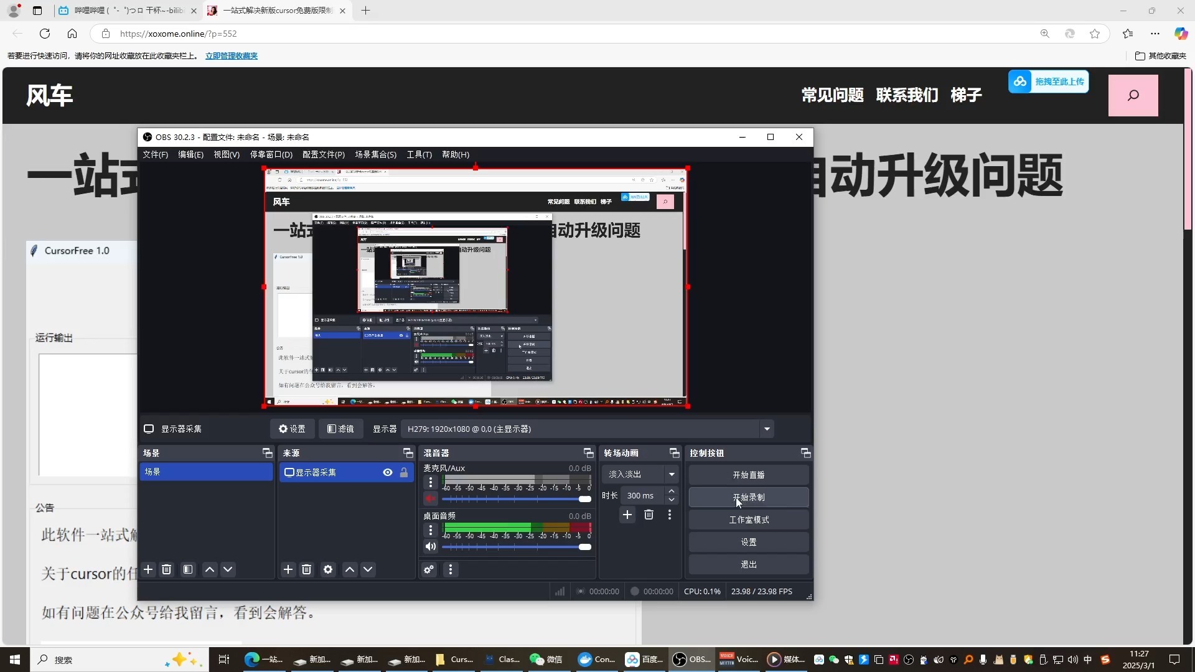This screenshot has width=1195, height=672.
Task: Move the scene up with arrow
Action: point(210,569)
